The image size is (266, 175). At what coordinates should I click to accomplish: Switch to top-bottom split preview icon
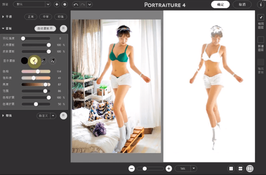click(240, 168)
